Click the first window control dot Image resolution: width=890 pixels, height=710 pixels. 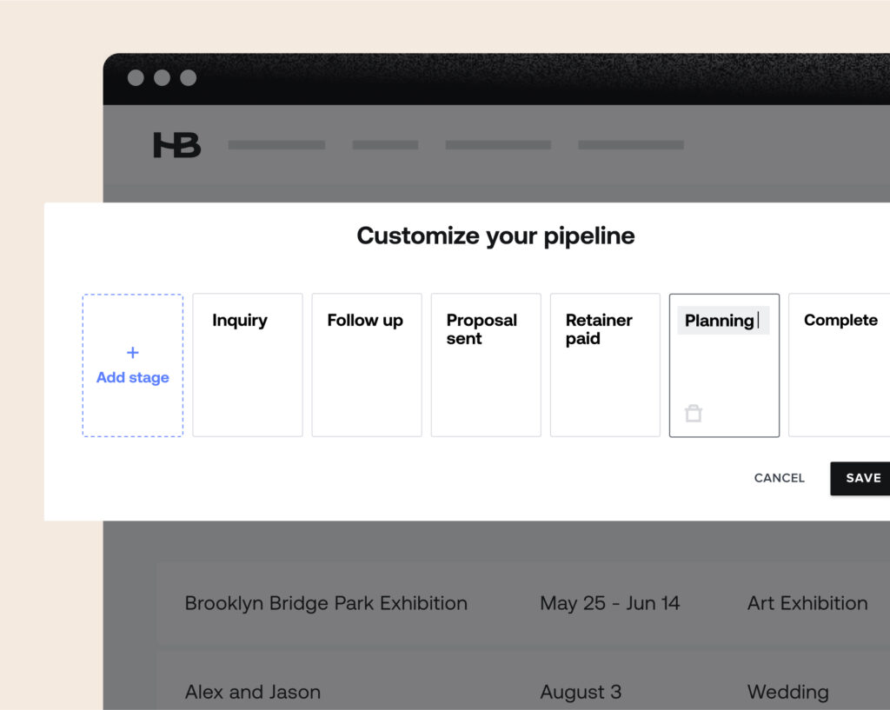(x=136, y=77)
